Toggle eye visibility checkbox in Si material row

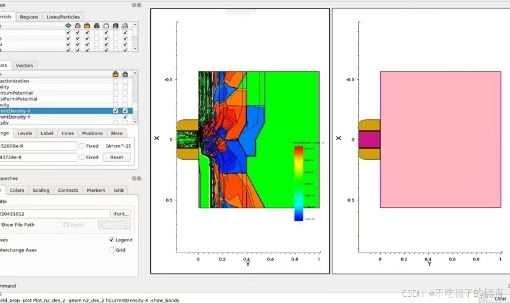point(68,44)
